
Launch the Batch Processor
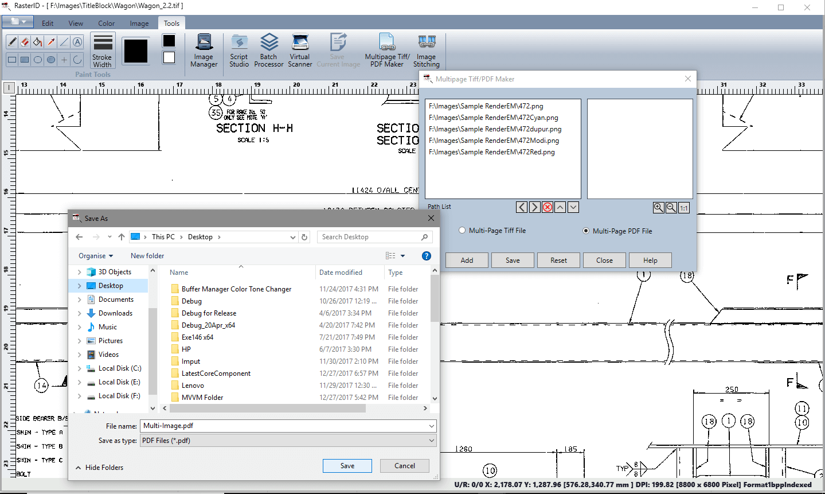point(268,50)
